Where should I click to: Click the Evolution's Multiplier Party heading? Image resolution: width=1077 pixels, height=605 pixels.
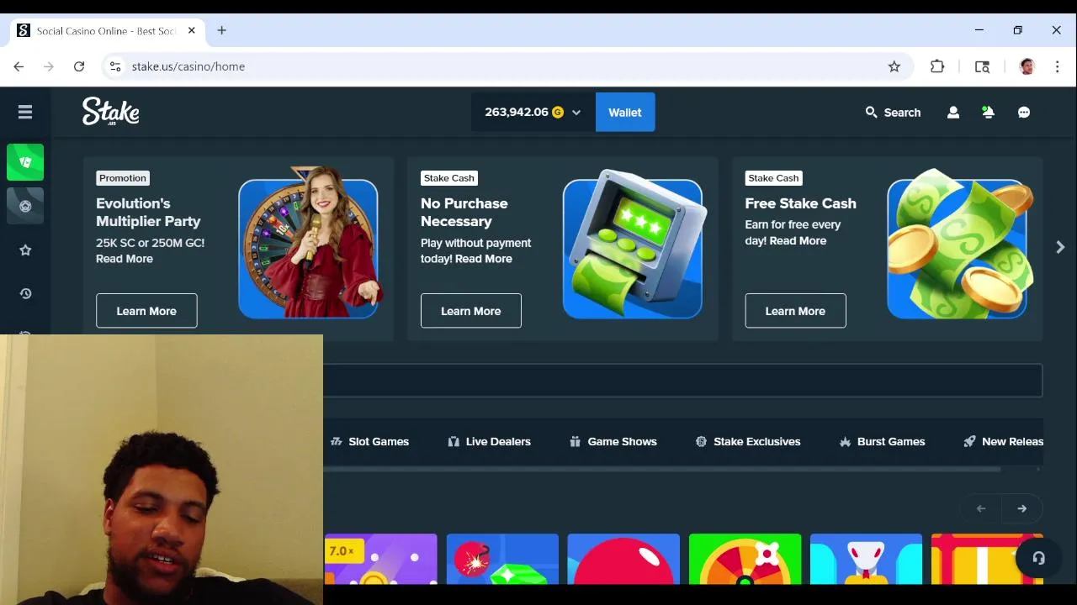pyautogui.click(x=148, y=213)
